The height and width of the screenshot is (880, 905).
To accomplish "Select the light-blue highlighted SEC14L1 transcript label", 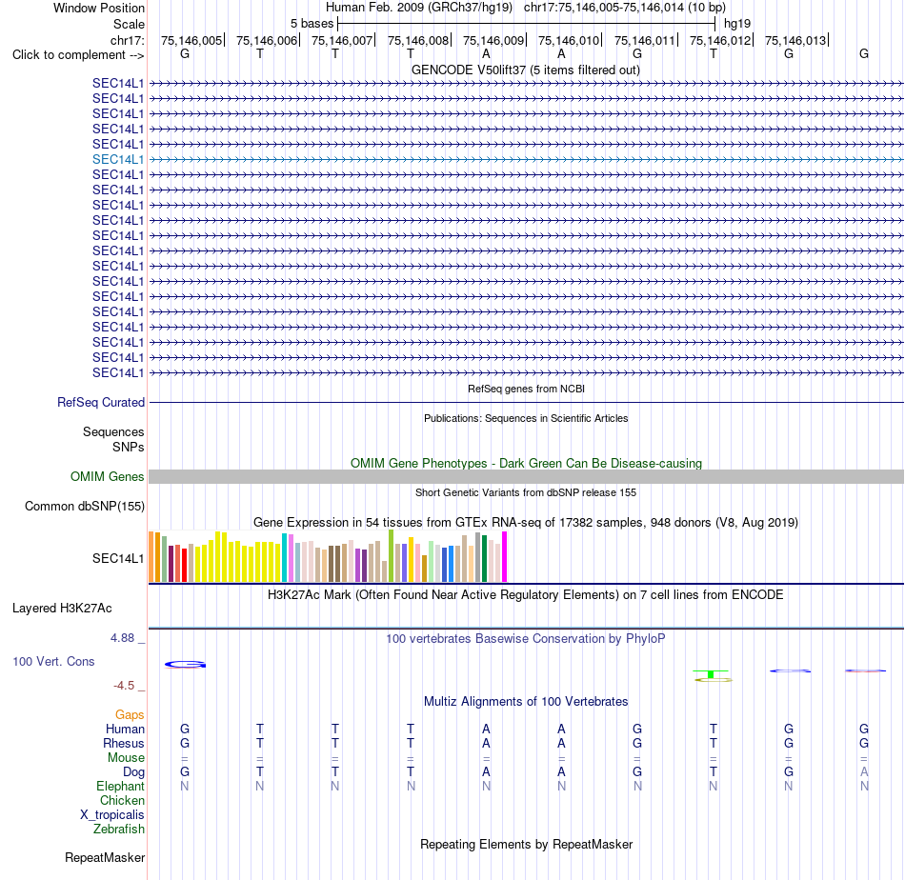I will [x=118, y=159].
